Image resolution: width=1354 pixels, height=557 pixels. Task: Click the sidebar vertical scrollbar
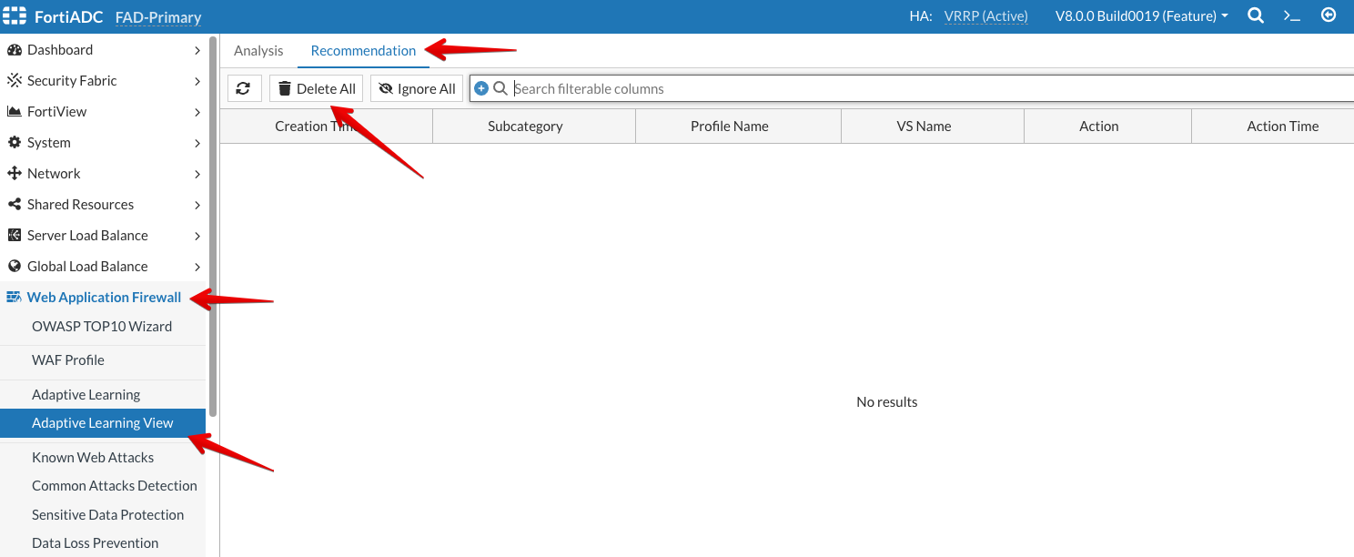(213, 228)
